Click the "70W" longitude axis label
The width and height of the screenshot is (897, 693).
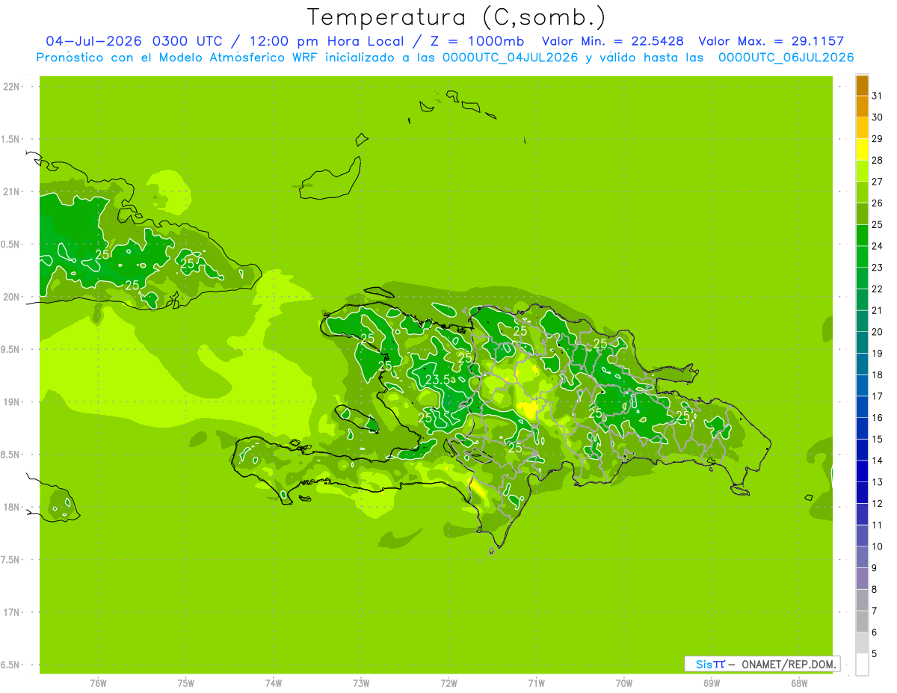tap(624, 683)
